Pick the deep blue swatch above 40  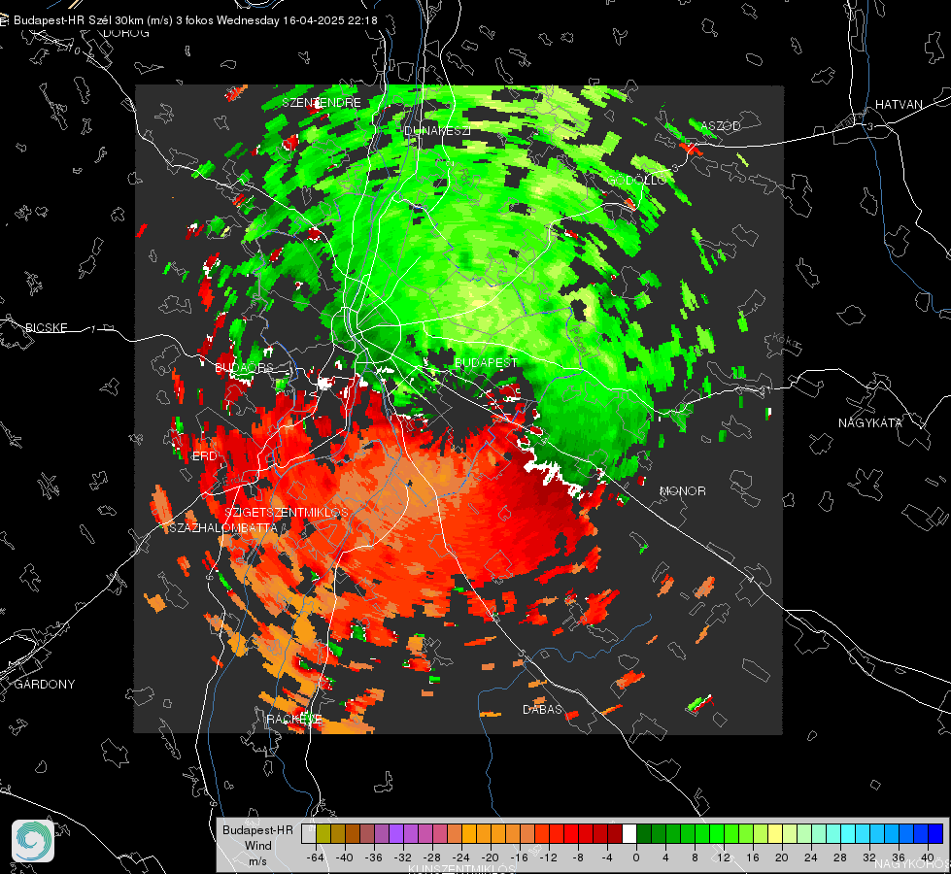[935, 833]
